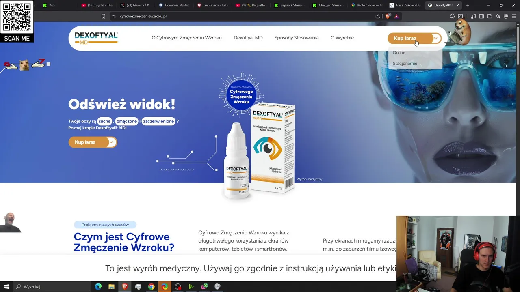Open Microsoft Edge from taskbar
The image size is (520, 292).
pyautogui.click(x=98, y=287)
